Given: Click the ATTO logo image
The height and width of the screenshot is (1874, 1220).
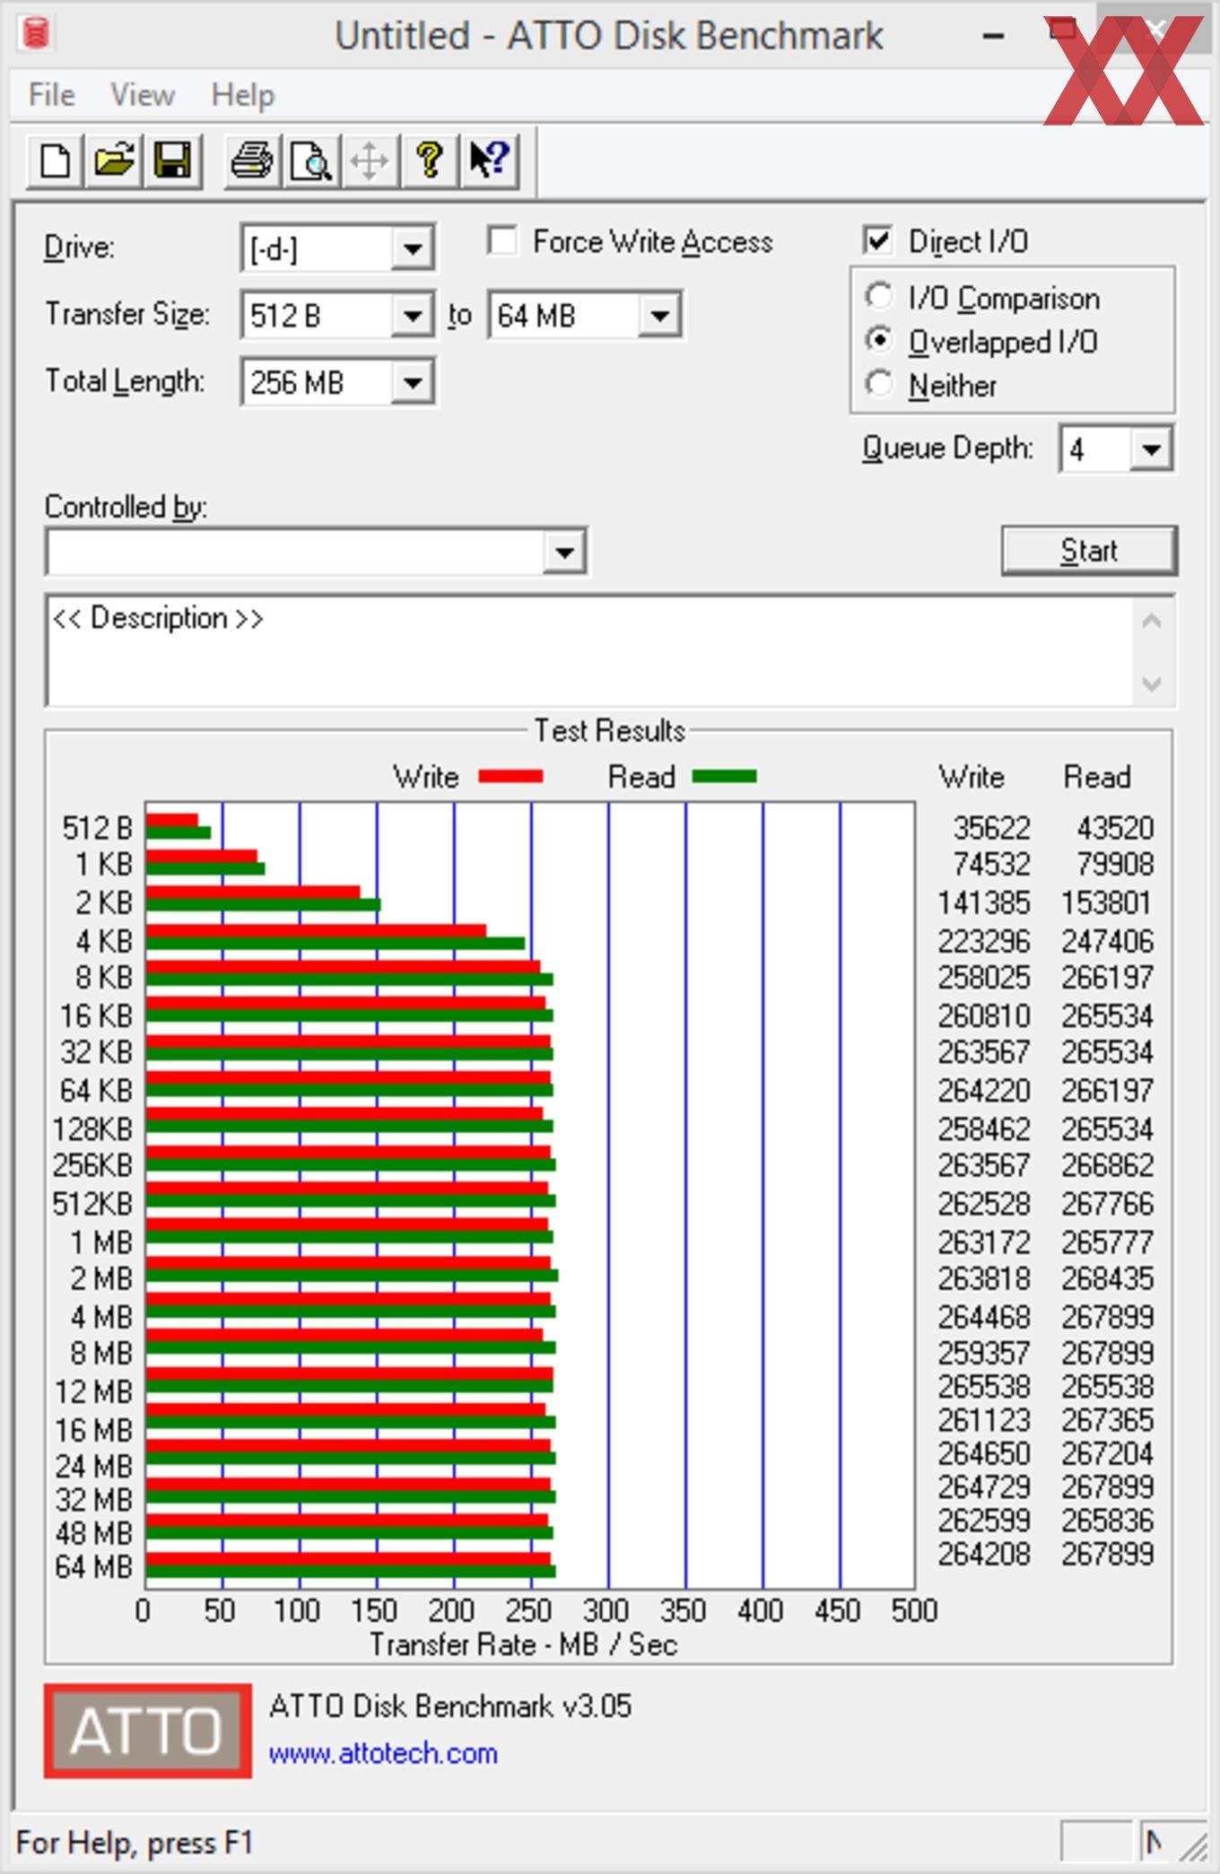Looking at the screenshot, I should 148,1730.
